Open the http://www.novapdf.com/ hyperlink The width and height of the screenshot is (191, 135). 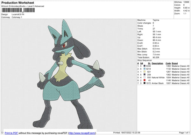82,133
